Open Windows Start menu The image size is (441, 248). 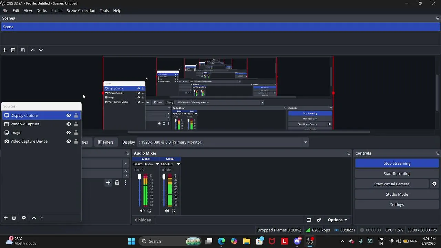[x=131, y=241]
